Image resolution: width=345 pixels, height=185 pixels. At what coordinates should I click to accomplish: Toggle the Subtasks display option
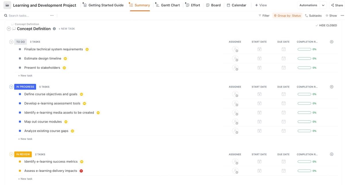point(313,15)
